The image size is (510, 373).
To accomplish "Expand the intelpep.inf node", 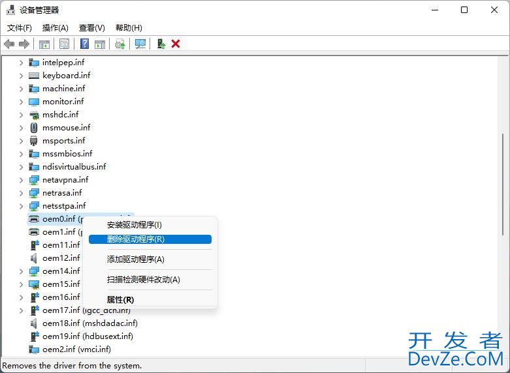I will [21, 63].
